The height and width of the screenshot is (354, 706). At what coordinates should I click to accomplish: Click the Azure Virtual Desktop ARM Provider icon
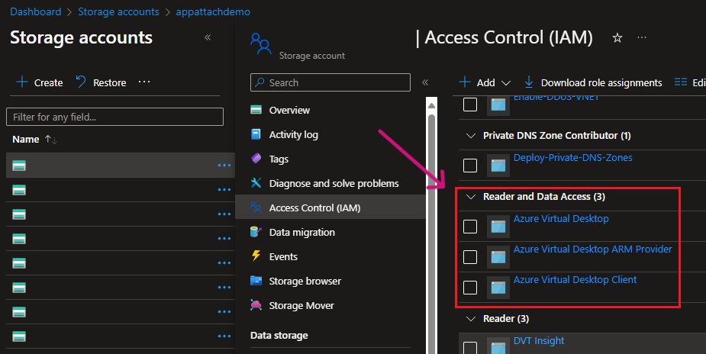[x=498, y=257]
